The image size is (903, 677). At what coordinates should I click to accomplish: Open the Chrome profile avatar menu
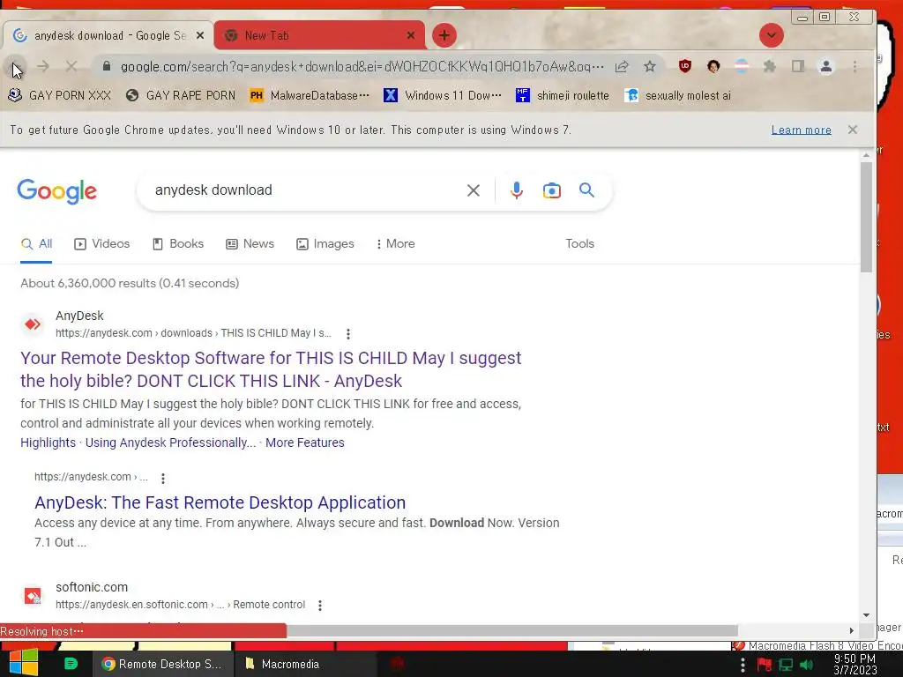pyautogui.click(x=825, y=67)
